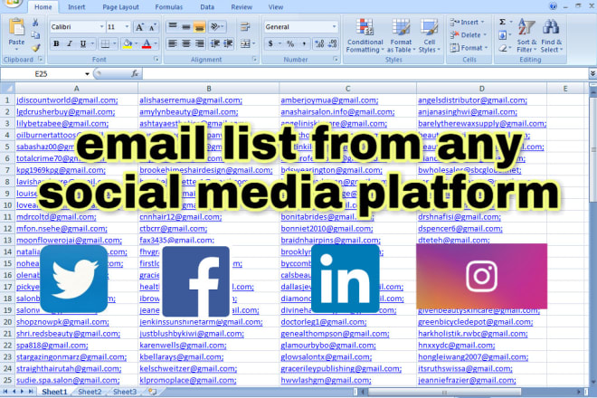
Task: Open the Data ribbon tab
Action: tap(207, 7)
